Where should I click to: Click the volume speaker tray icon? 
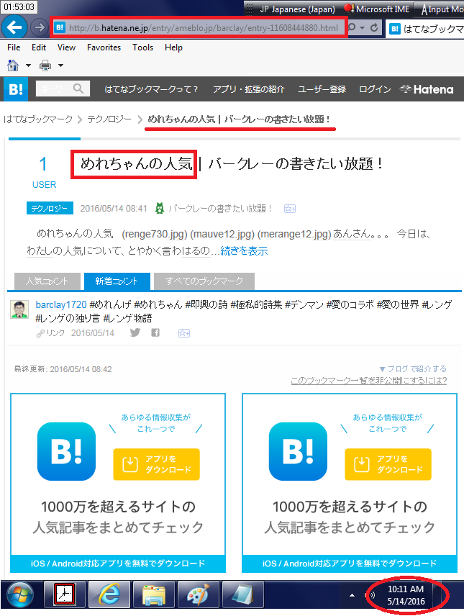coord(371,596)
